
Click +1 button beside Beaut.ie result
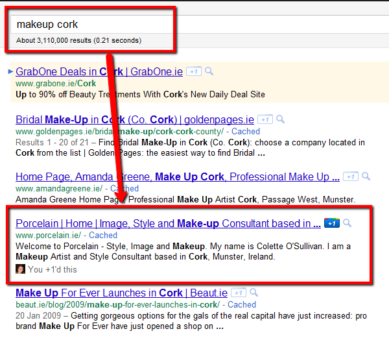pos(239,293)
